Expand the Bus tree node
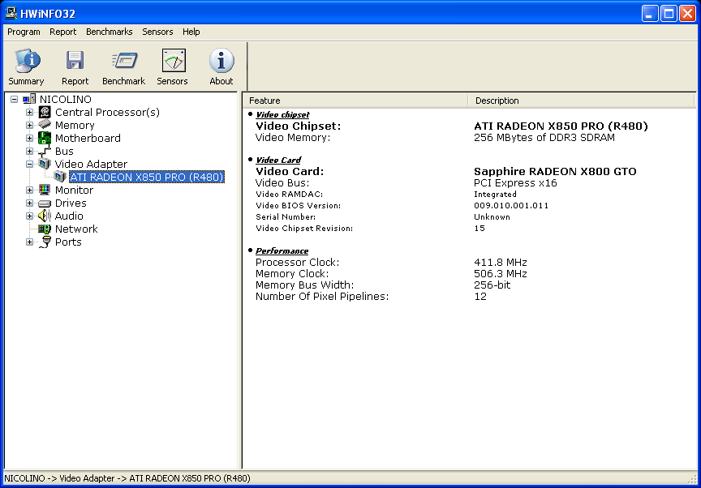This screenshot has height=488, width=701. (x=29, y=151)
